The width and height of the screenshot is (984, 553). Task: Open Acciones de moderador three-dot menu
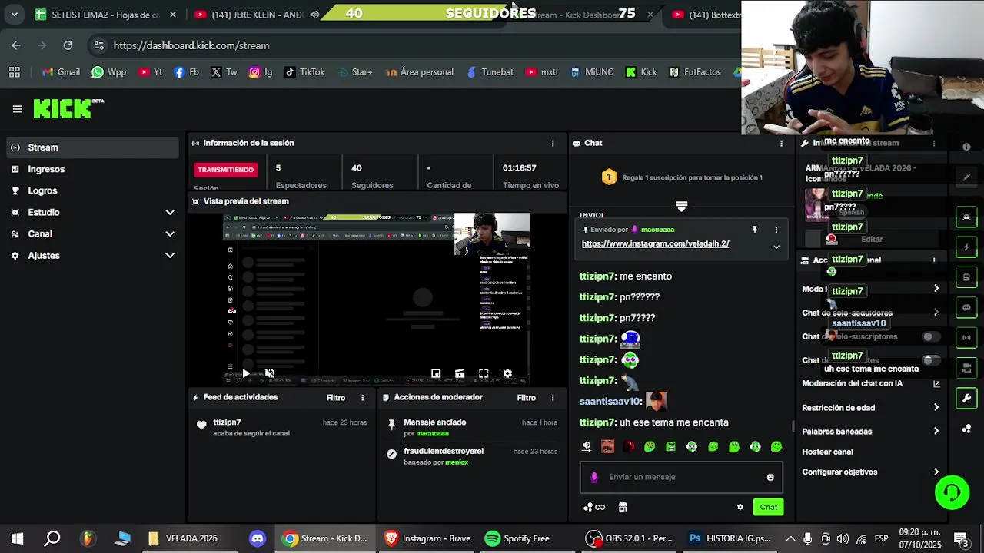pyautogui.click(x=552, y=397)
